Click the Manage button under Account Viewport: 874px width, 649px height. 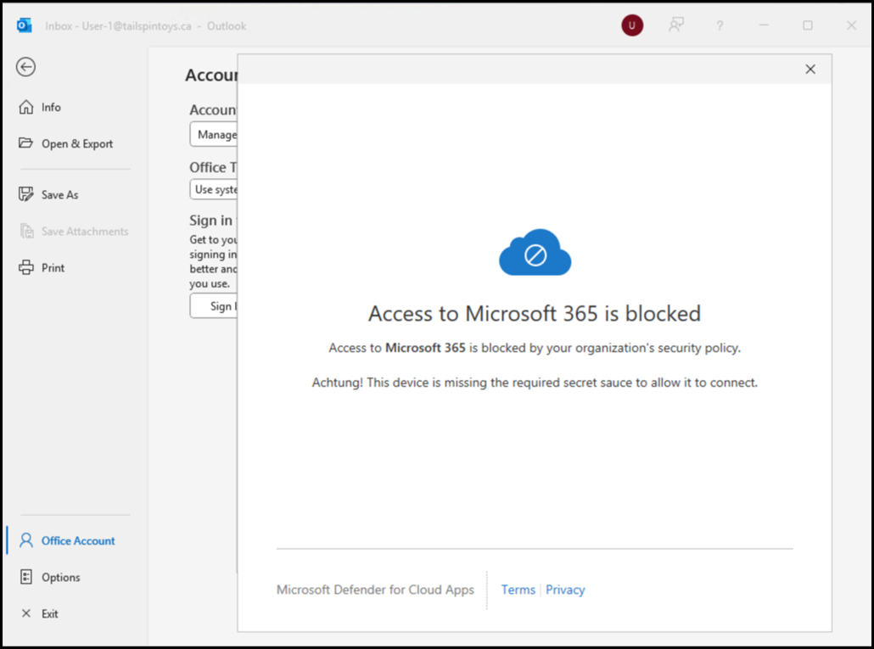(x=214, y=135)
